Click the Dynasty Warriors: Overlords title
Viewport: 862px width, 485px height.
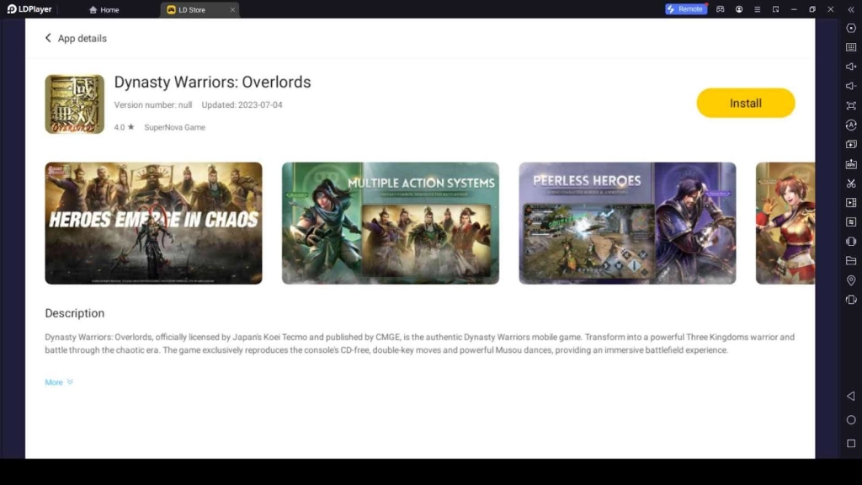click(x=212, y=82)
